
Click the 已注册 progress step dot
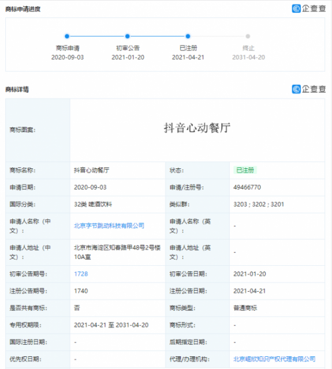point(188,36)
